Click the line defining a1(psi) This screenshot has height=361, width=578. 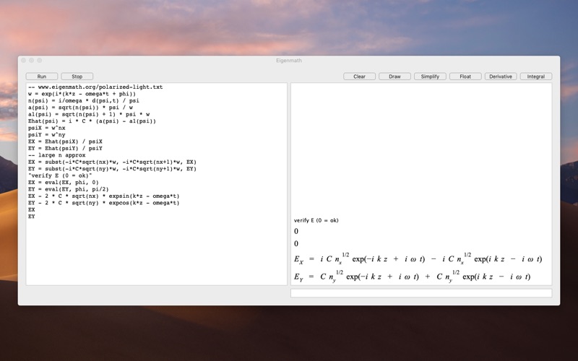(x=89, y=114)
